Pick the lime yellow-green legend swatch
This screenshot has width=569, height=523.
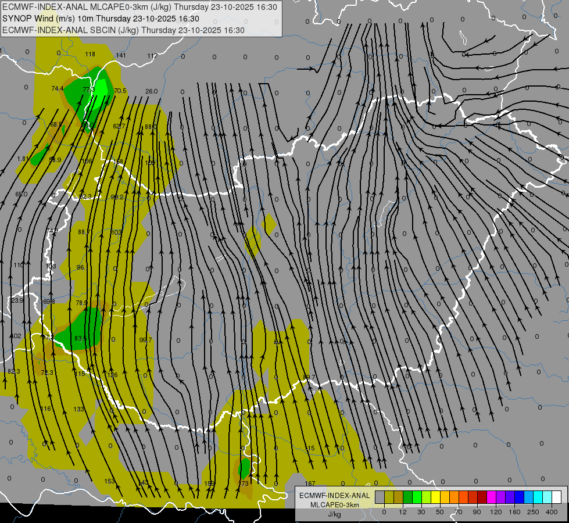coord(427,497)
